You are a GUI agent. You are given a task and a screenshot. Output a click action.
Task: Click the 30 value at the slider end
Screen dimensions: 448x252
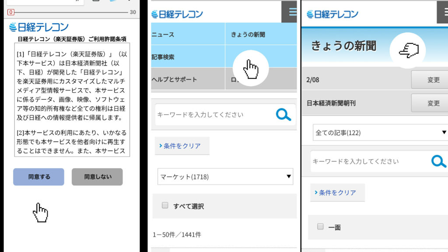(x=133, y=12)
